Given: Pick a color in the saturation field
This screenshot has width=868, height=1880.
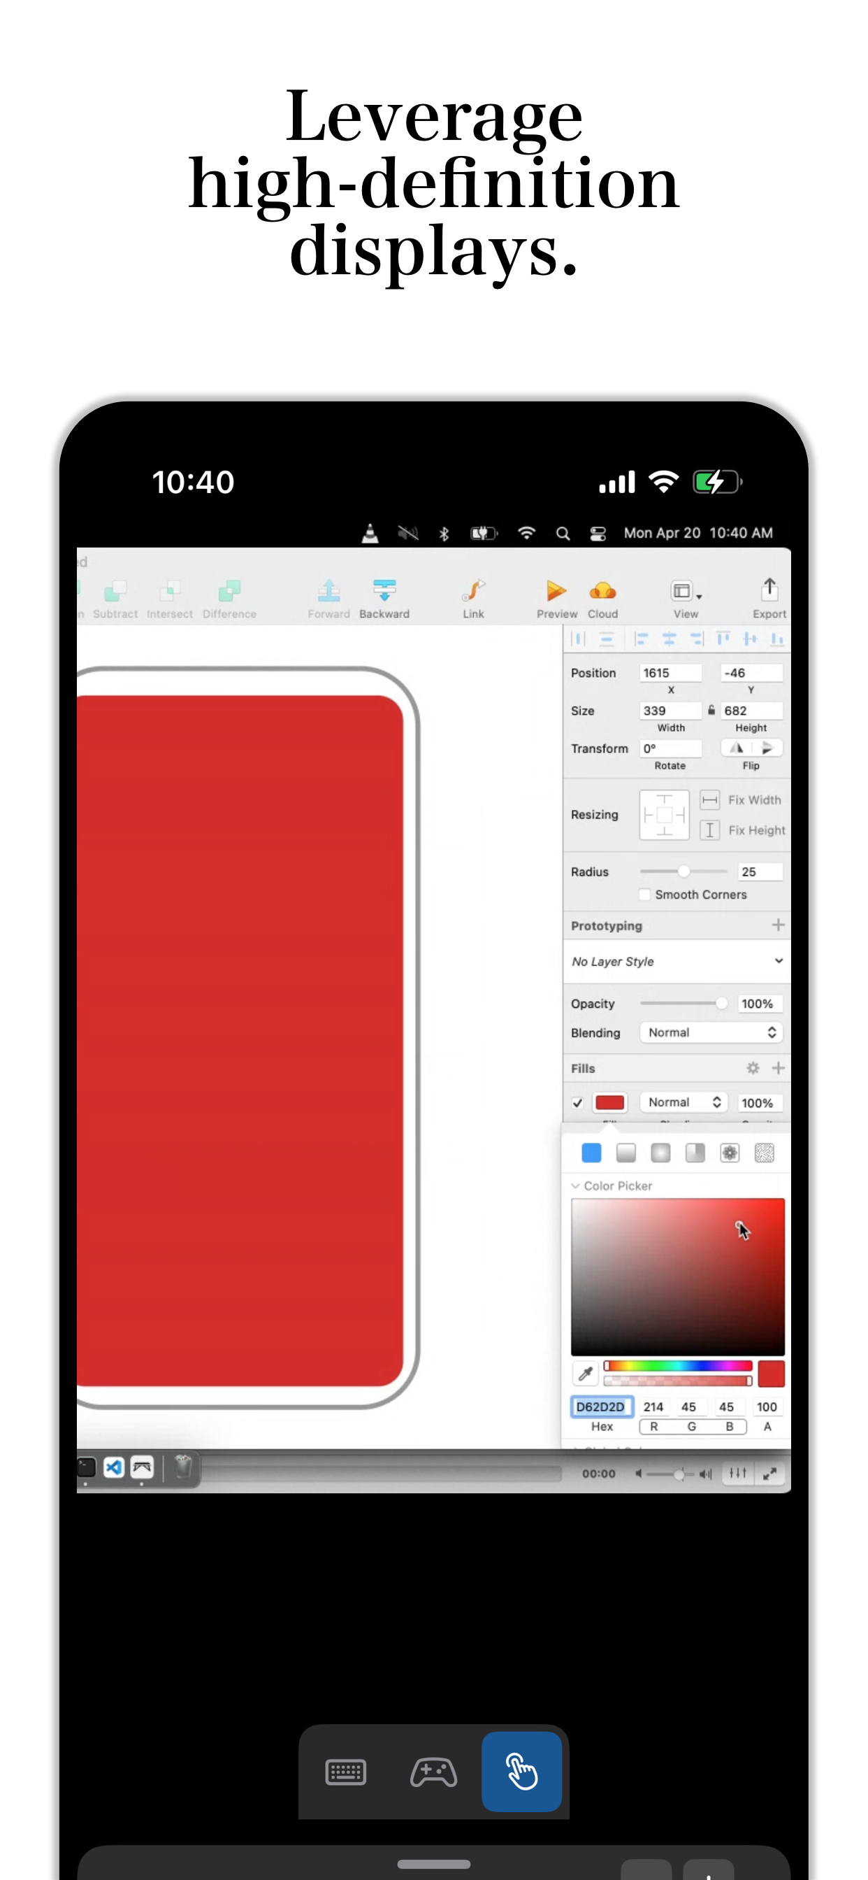Looking at the screenshot, I should click(678, 1277).
